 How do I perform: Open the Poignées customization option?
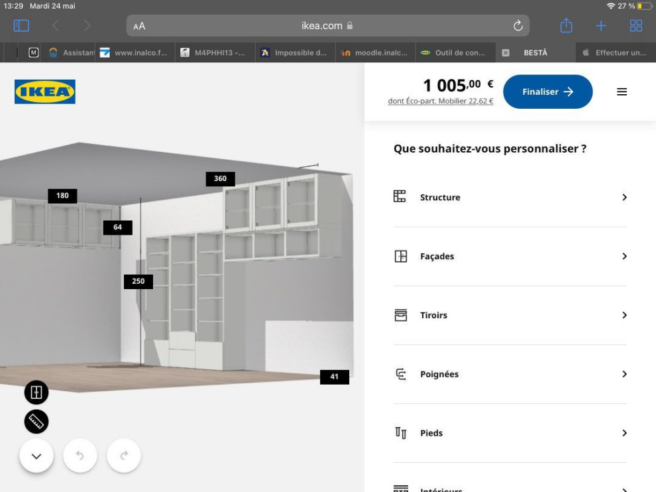click(x=510, y=375)
